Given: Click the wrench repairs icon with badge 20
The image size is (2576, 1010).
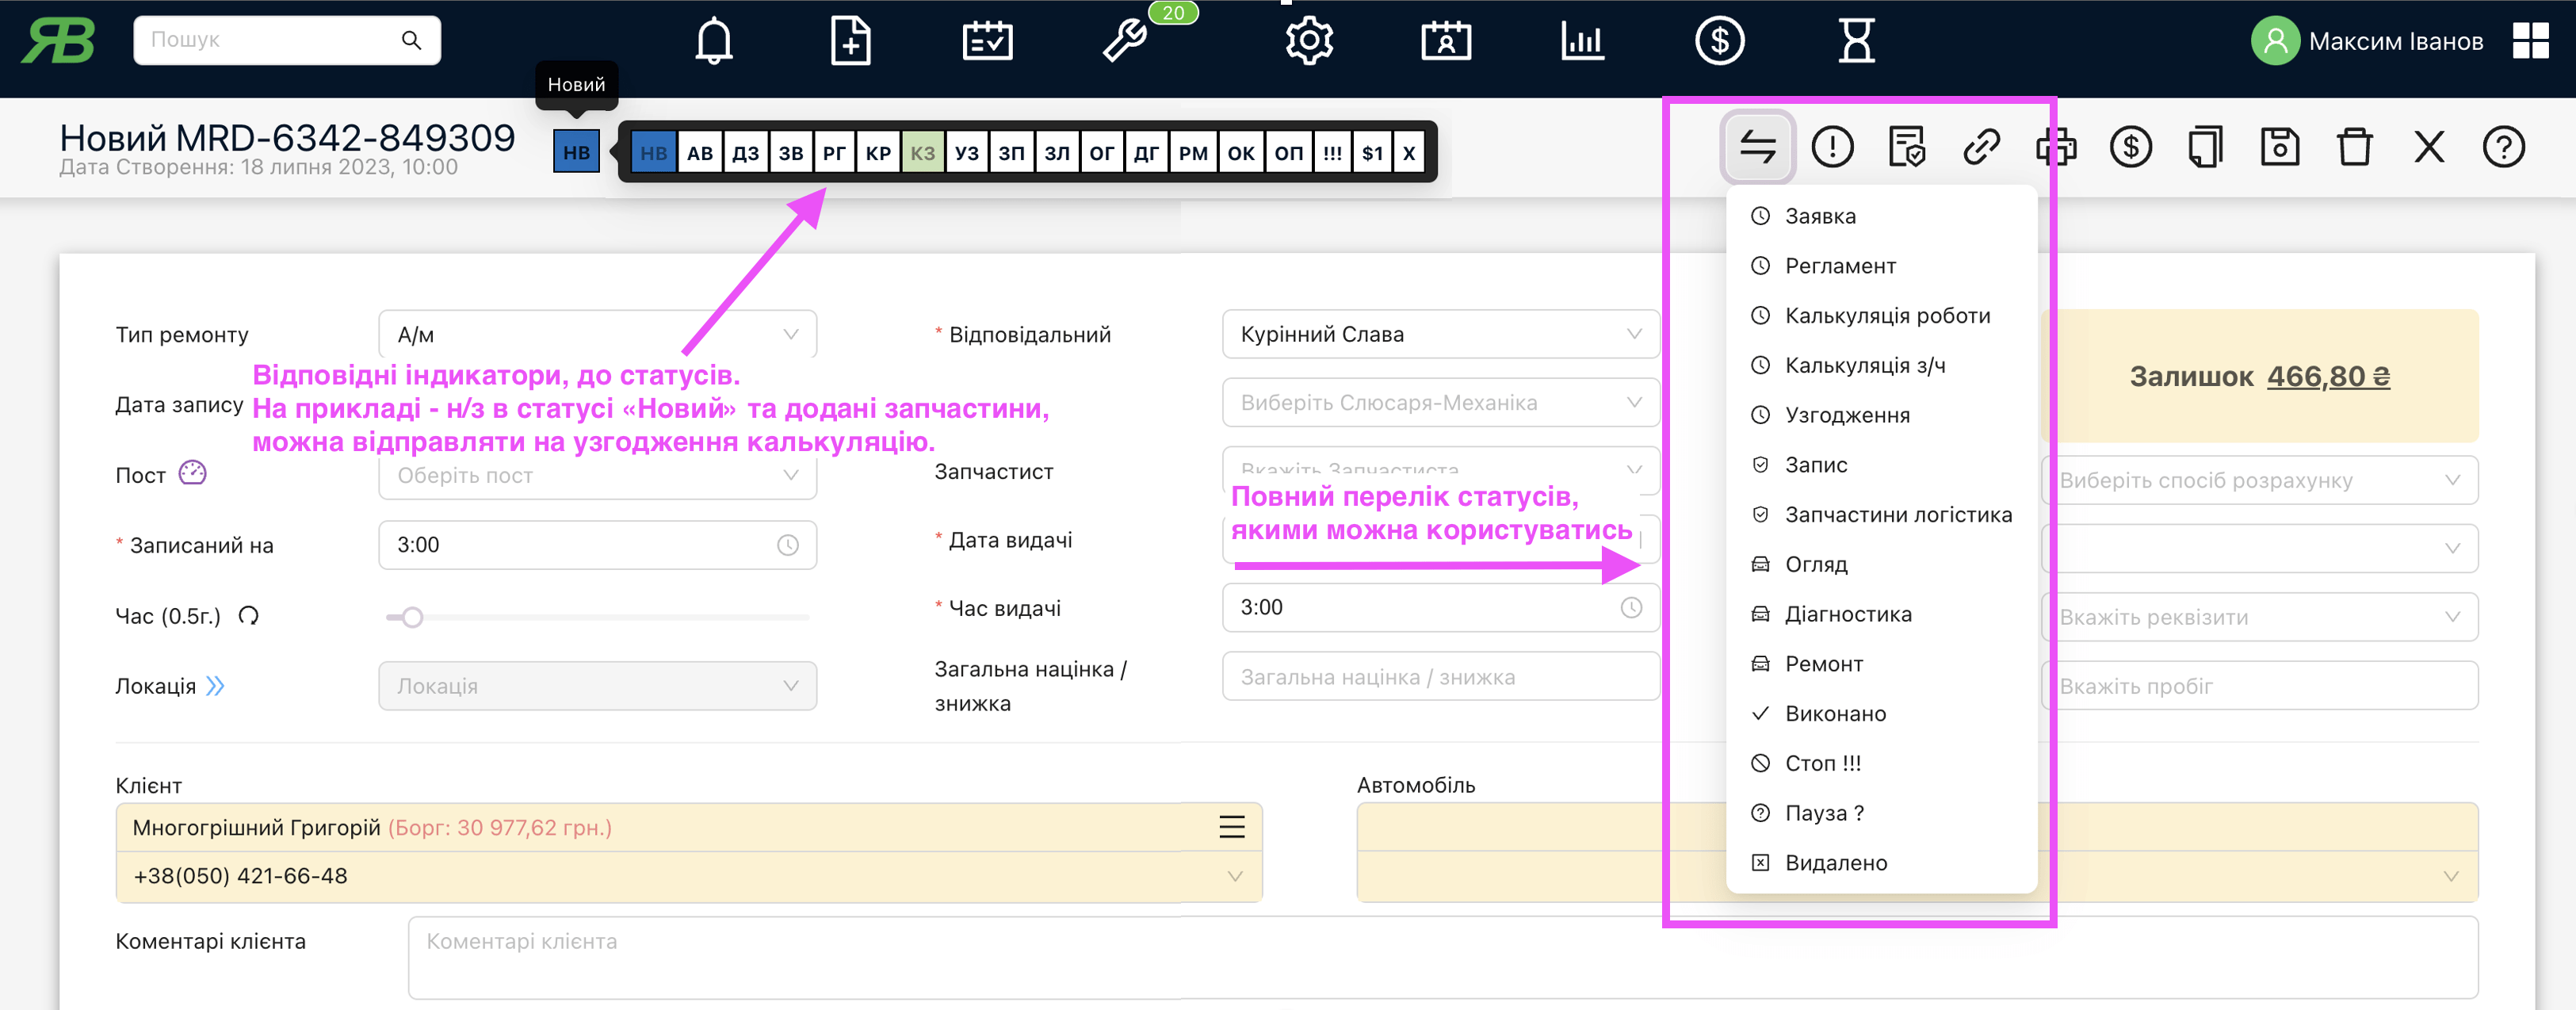Looking at the screenshot, I should 1125,41.
